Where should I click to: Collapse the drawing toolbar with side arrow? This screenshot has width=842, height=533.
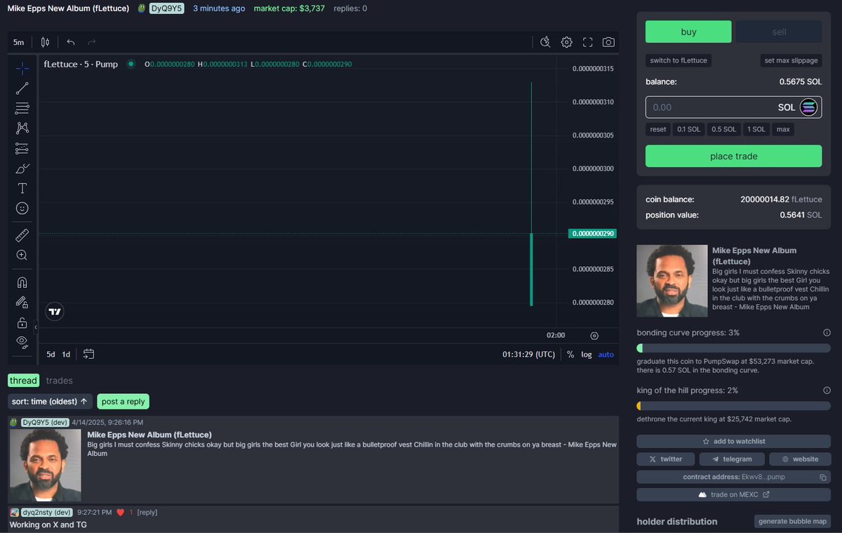pos(36,327)
